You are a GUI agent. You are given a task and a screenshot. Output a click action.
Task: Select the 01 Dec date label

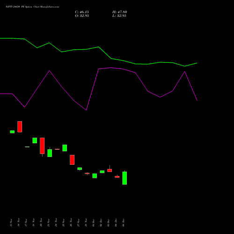[x=94, y=222]
